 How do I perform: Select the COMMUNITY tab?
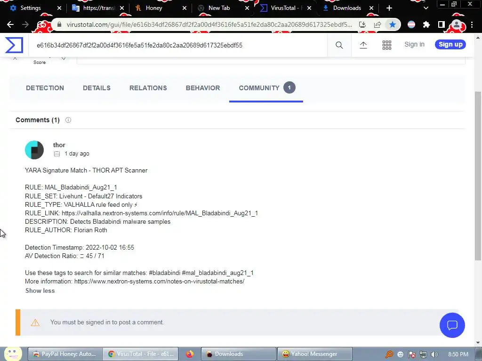pos(266,88)
